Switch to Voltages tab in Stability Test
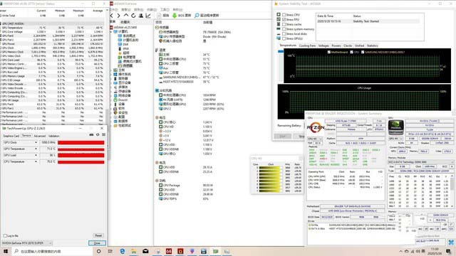The image size is (456, 256). pyautogui.click(x=323, y=46)
